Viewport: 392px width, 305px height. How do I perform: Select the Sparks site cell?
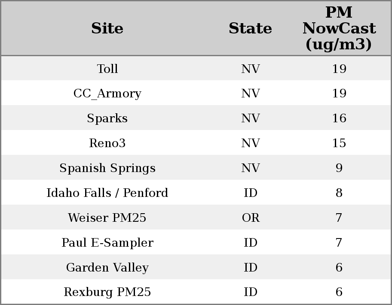(107, 118)
